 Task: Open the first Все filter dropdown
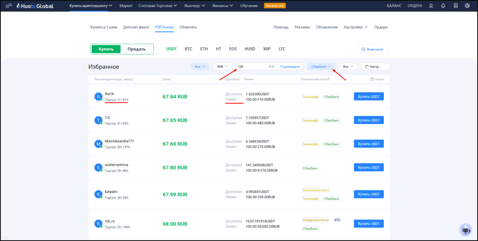pyautogui.click(x=200, y=67)
